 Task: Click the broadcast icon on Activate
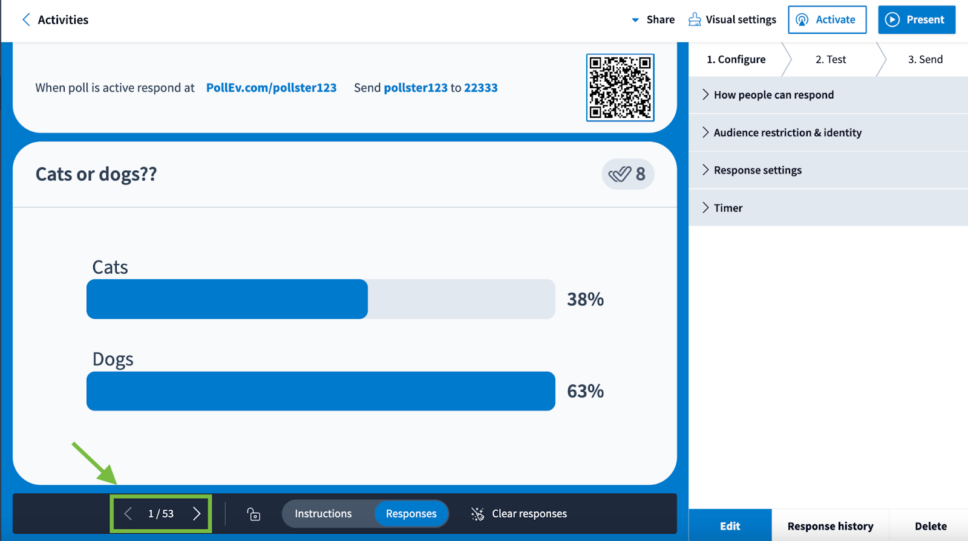802,20
